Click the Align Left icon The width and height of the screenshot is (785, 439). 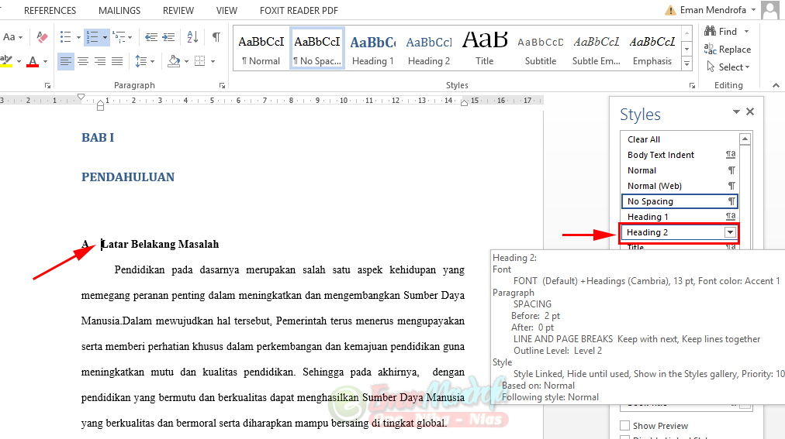point(66,61)
